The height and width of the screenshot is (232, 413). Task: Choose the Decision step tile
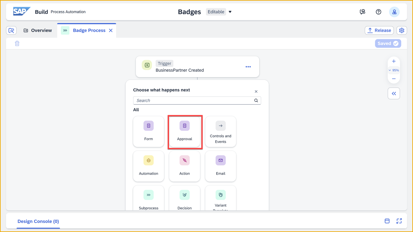184,198
